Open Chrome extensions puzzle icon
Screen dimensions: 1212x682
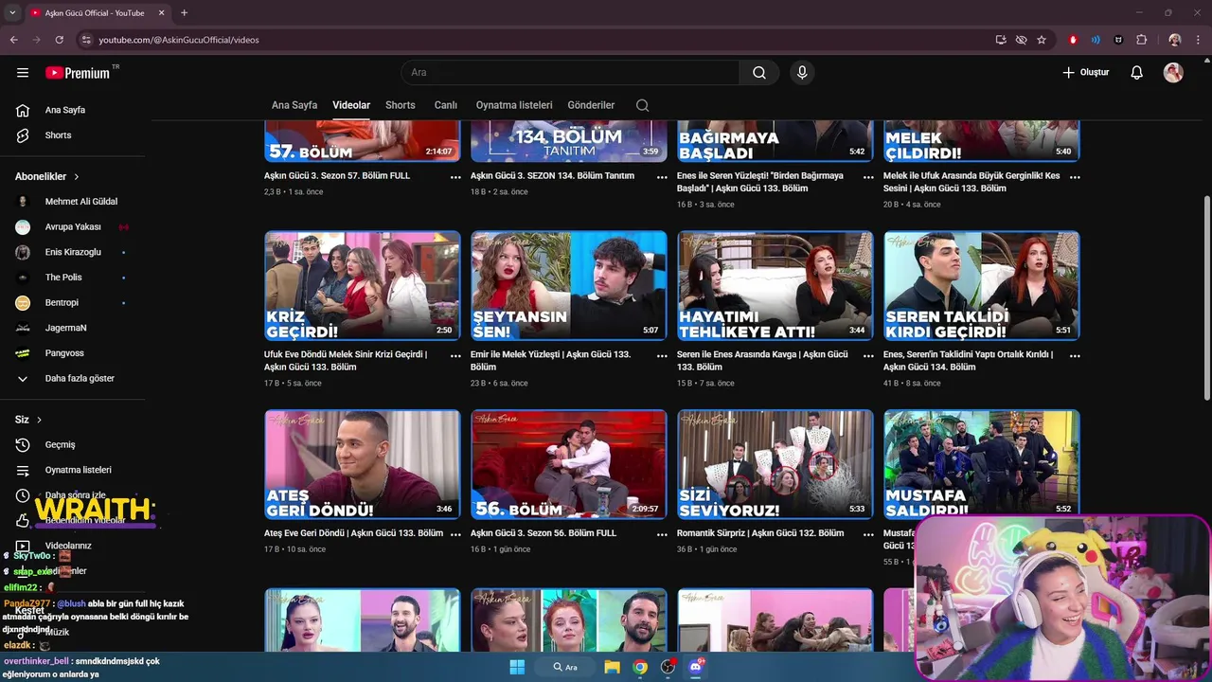pyautogui.click(x=1141, y=40)
